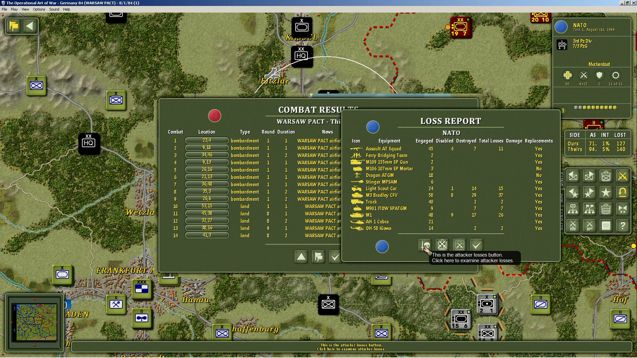Click the checkmark button in Combat Results
Image resolution: width=637 pixels, height=358 pixels.
pos(335,257)
